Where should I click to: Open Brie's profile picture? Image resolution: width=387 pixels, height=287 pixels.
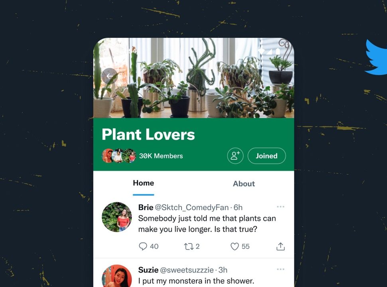coord(117,217)
